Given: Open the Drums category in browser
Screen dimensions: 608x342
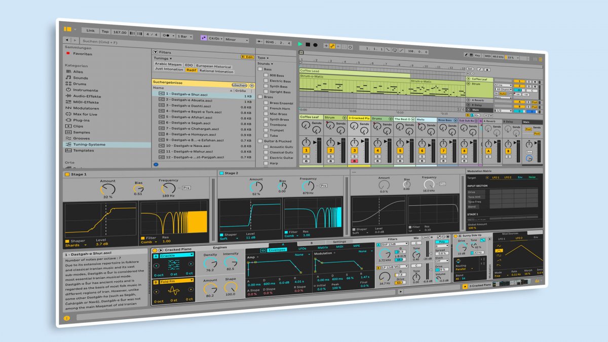Looking at the screenshot, I should click(80, 84).
